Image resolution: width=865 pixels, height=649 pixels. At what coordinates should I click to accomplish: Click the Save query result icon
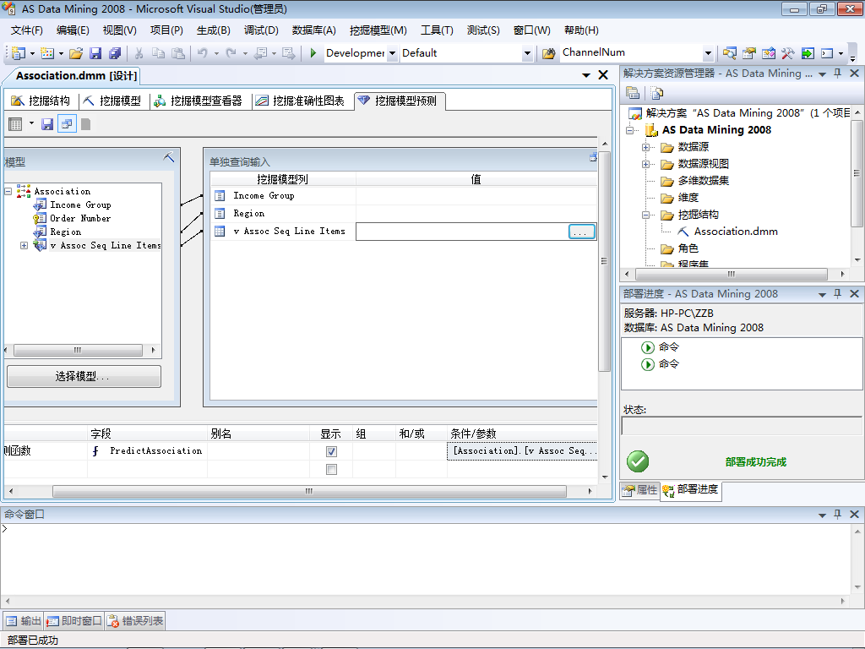[47, 124]
